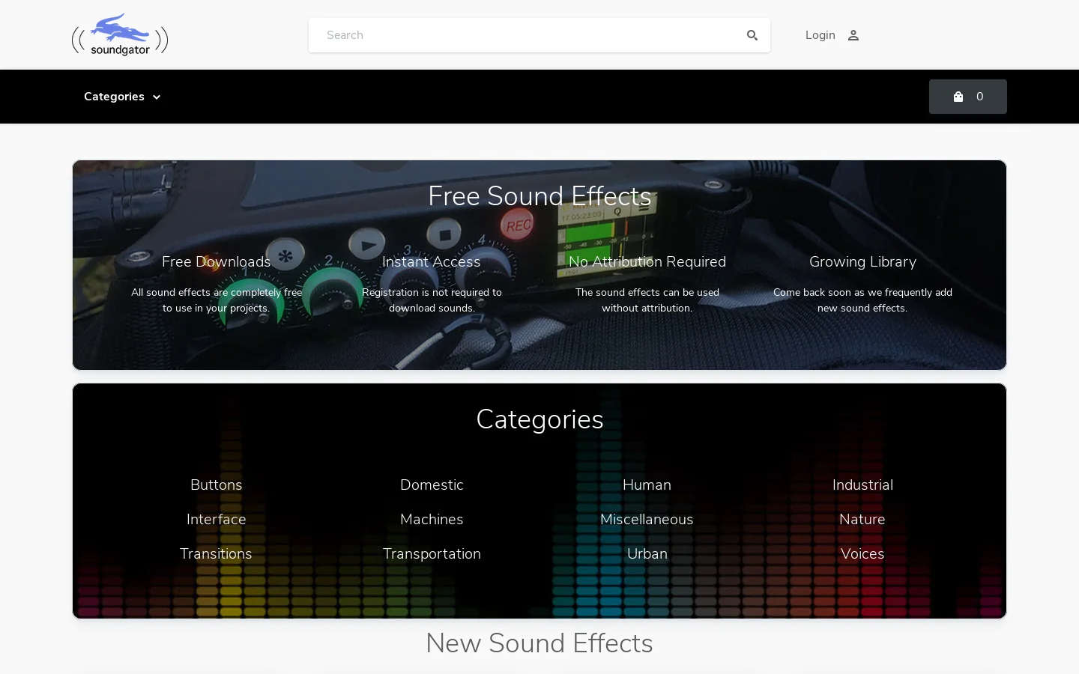
Task: Browse the Transportation category
Action: [x=432, y=553]
